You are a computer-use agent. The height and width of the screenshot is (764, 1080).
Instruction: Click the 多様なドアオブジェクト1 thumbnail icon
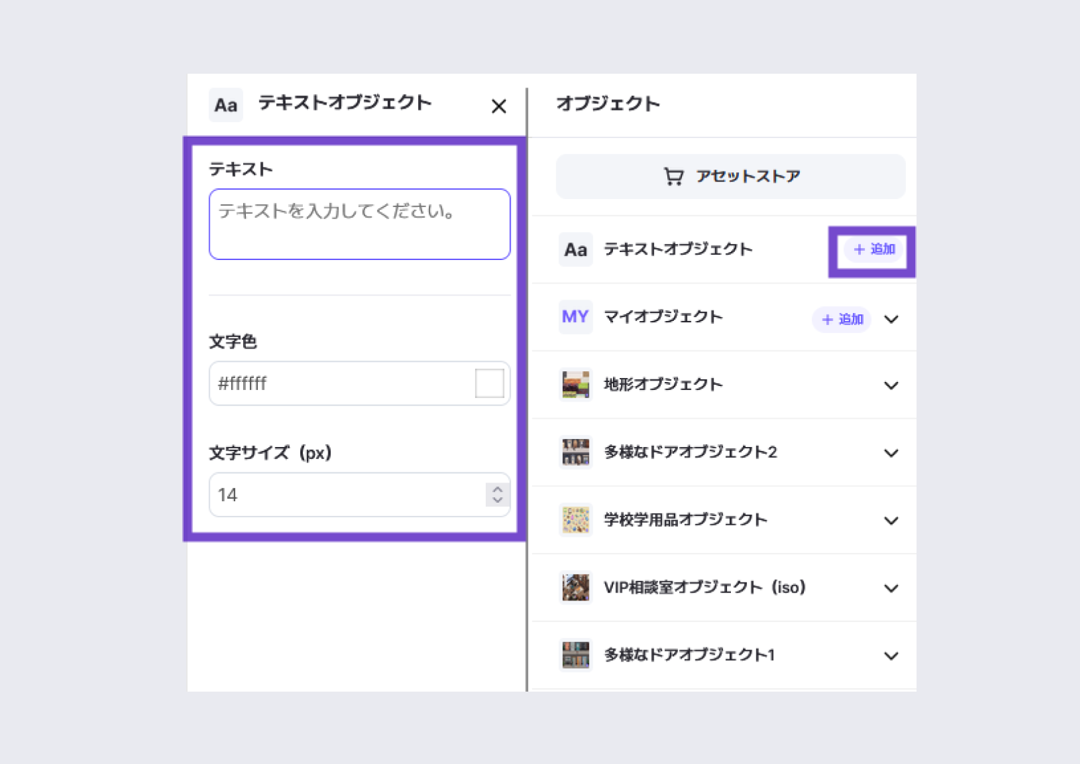point(576,655)
